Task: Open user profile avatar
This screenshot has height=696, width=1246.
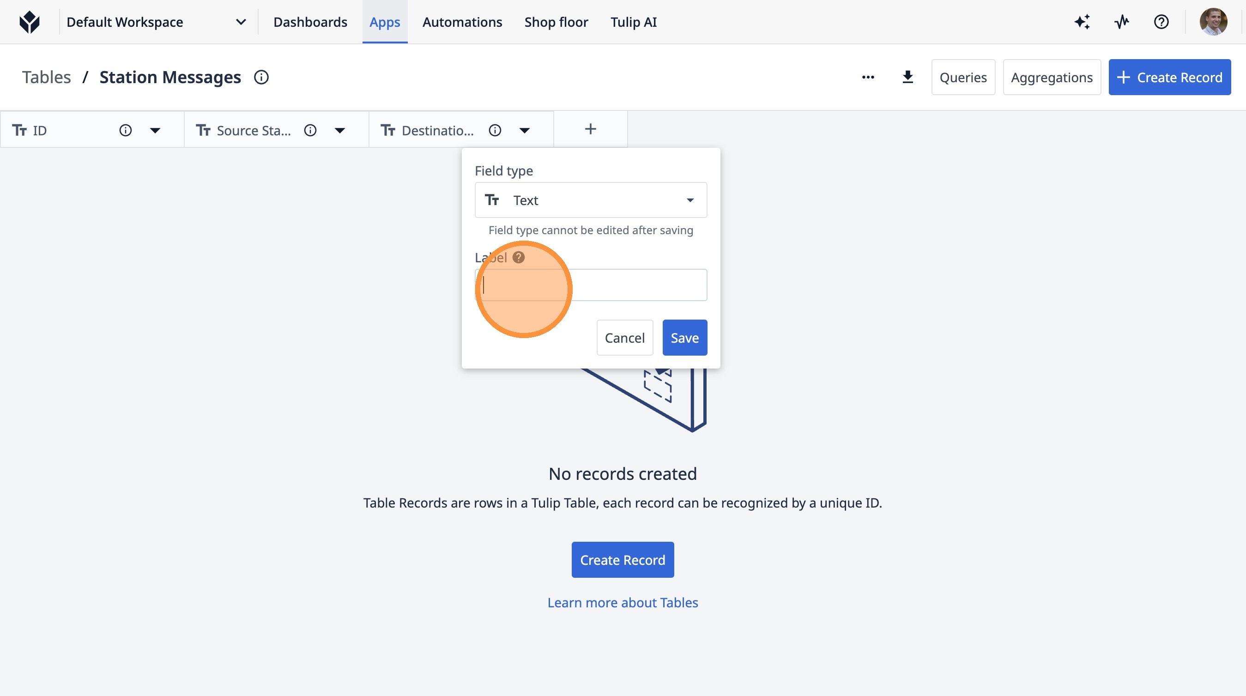Action: 1213,22
